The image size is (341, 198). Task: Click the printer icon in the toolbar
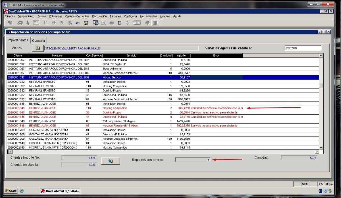point(112,23)
